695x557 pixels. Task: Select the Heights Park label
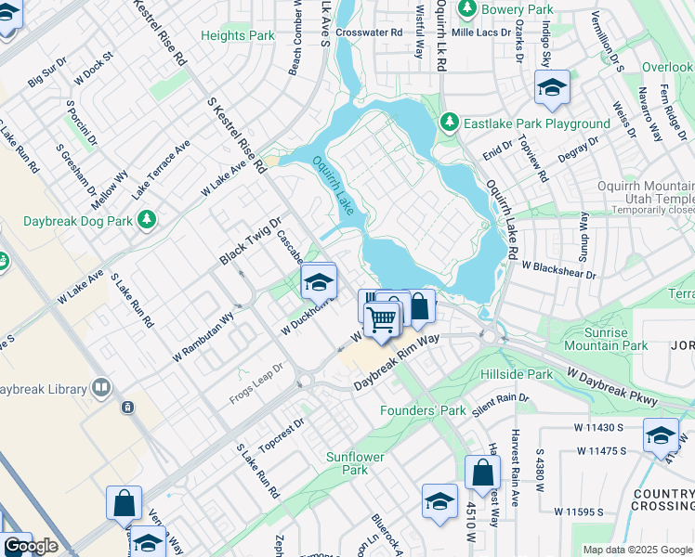(x=238, y=35)
